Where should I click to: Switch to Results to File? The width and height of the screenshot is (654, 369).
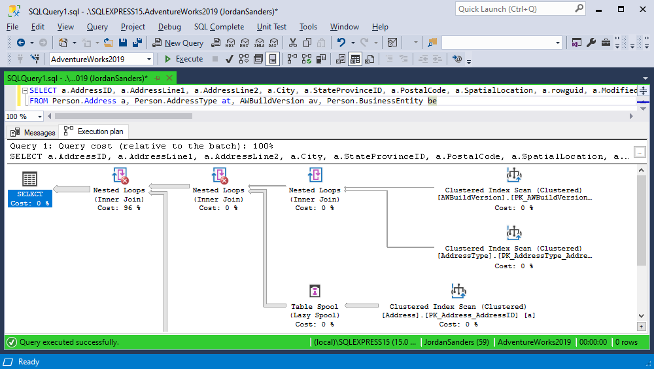pos(370,59)
